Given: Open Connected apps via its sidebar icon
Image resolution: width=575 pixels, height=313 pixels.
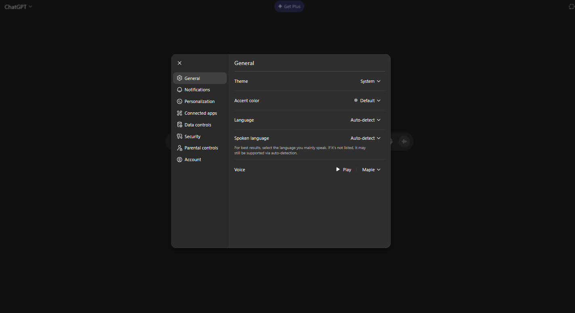Looking at the screenshot, I should 180,113.
